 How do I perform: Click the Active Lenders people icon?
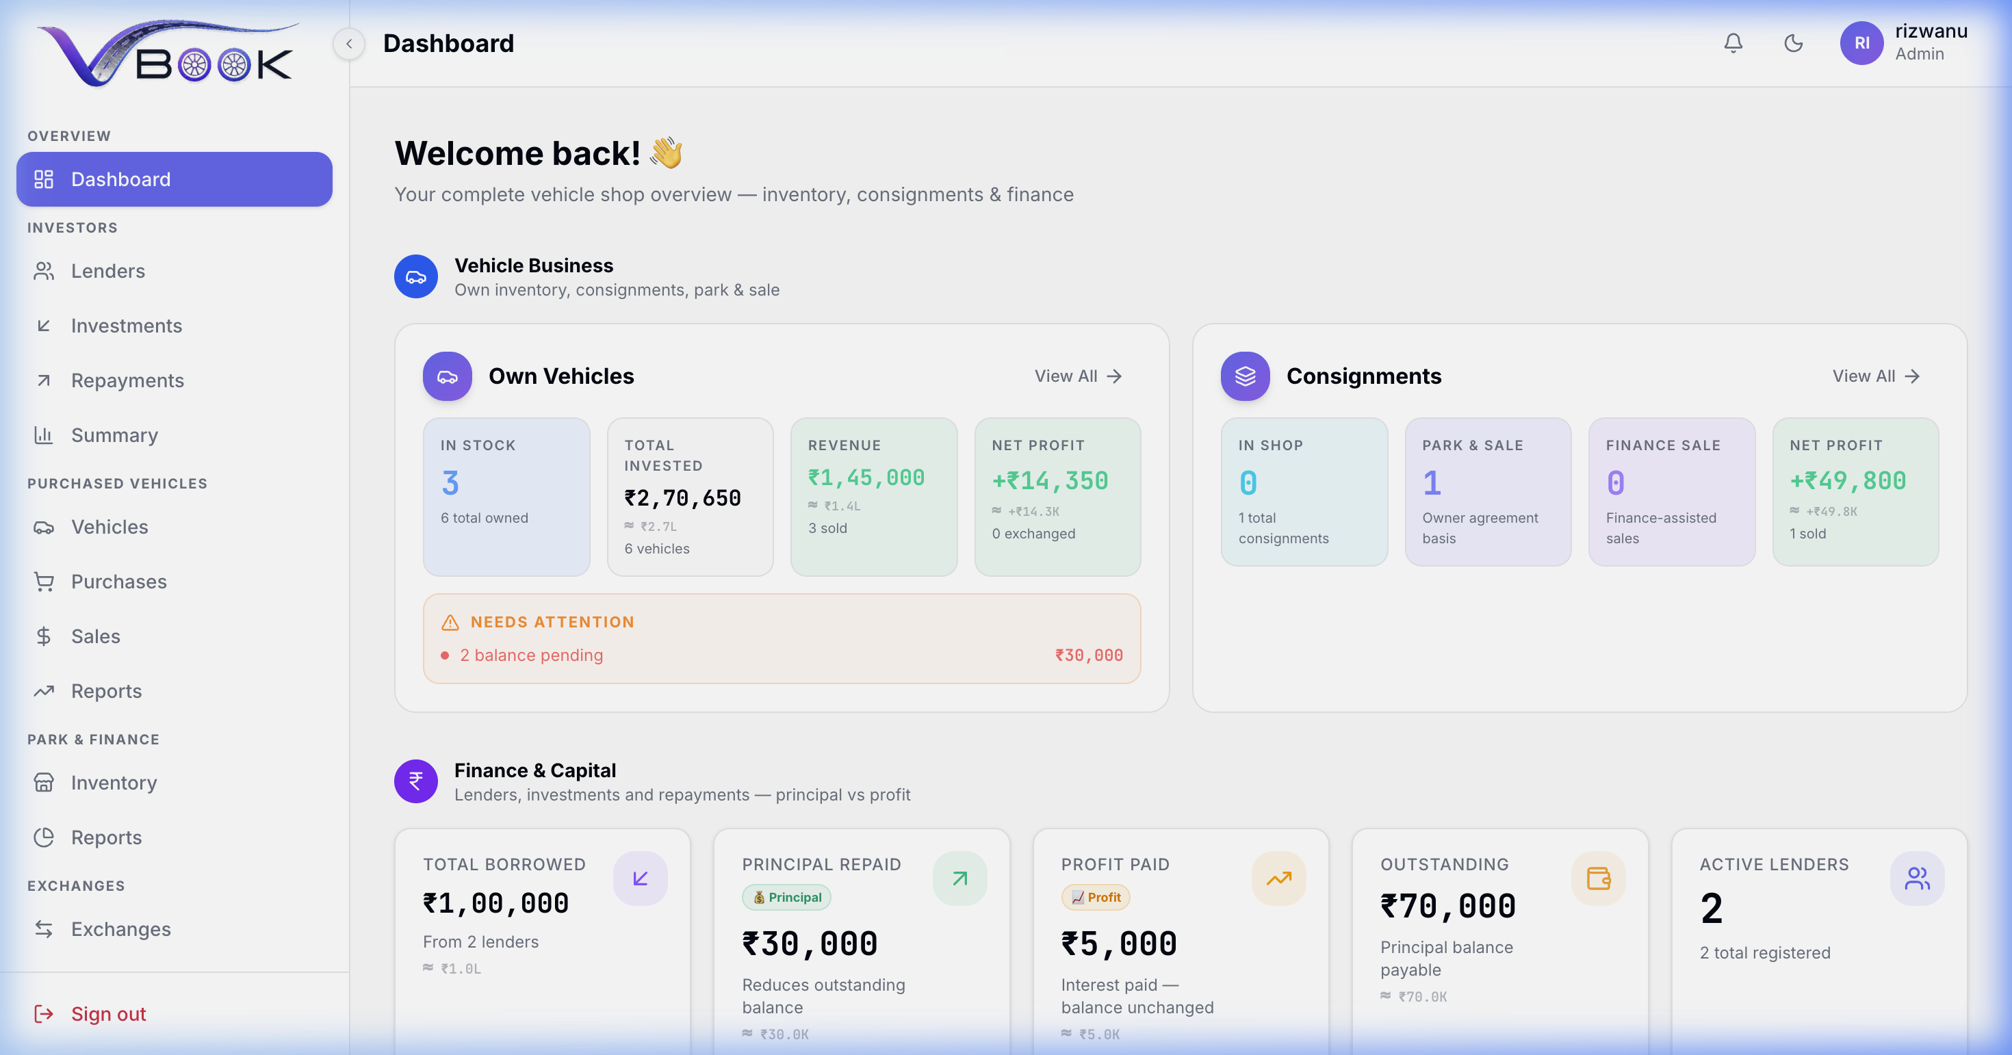click(1918, 878)
